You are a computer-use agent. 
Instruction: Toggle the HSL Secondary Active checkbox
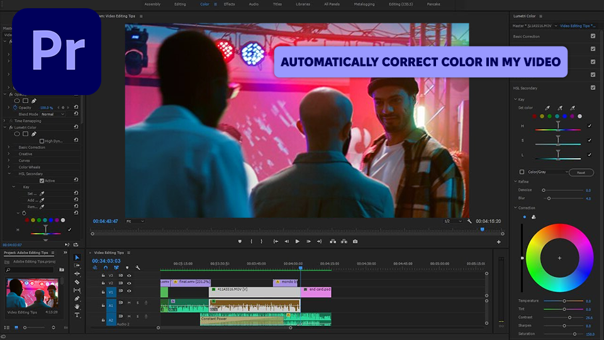click(x=42, y=181)
